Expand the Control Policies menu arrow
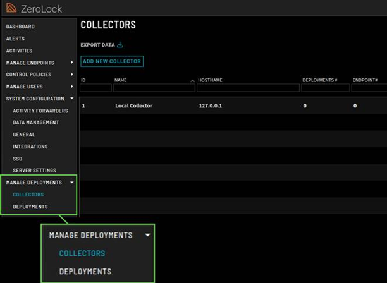The width and height of the screenshot is (387, 283). click(x=72, y=75)
